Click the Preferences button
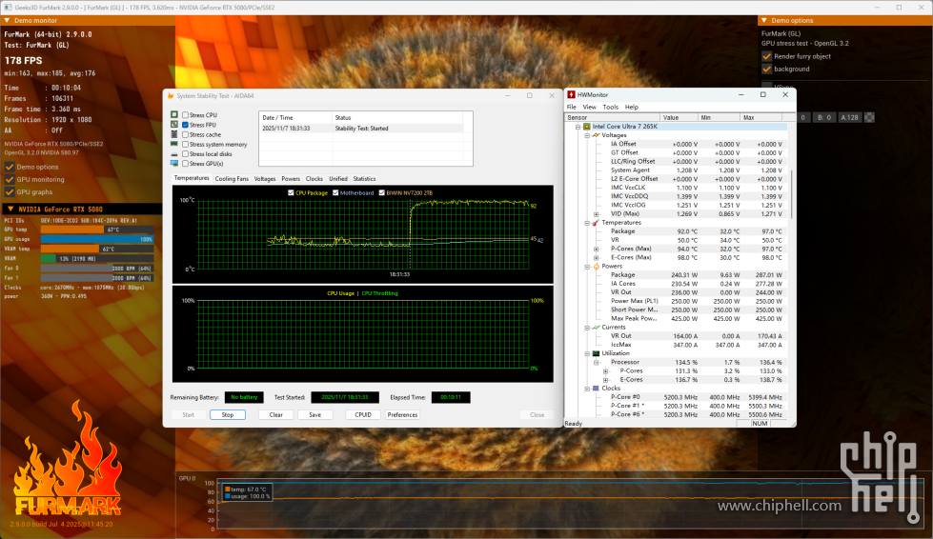The width and height of the screenshot is (933, 539). [402, 415]
